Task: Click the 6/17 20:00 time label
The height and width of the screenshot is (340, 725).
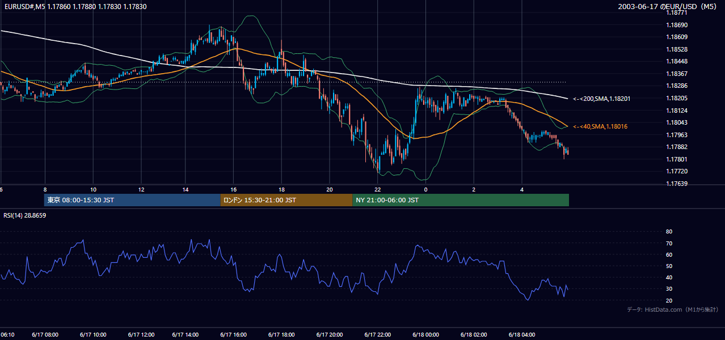Action: (329, 334)
